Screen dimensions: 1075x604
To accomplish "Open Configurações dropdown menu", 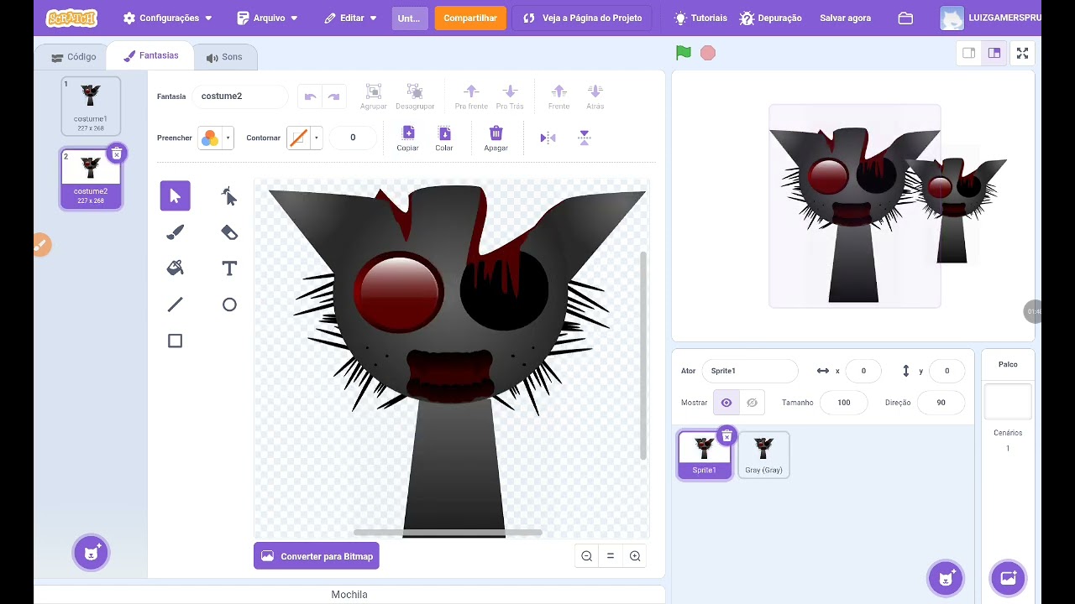I will (167, 18).
